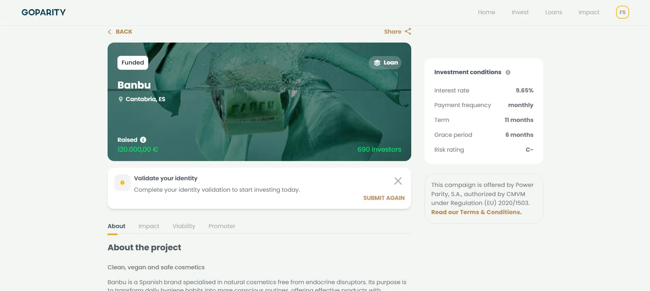650x291 pixels.
Task: Click the Loan badge label
Action: tap(390, 63)
